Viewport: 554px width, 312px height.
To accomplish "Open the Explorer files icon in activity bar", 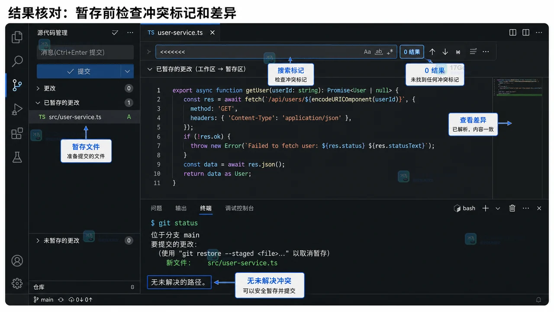I will [17, 37].
